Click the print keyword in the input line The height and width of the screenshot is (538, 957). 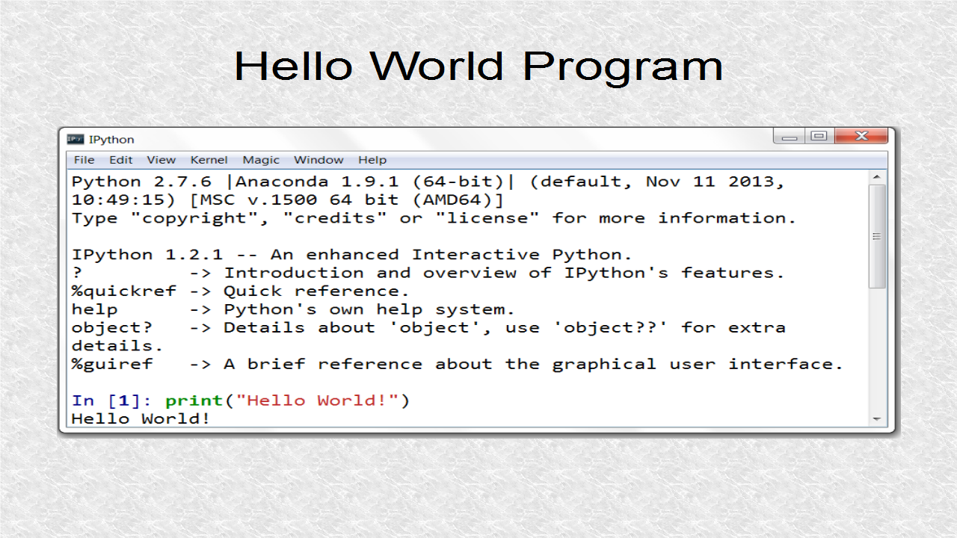(x=194, y=401)
